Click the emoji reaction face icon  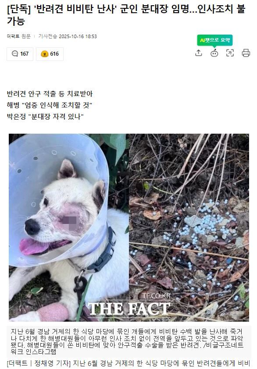tap(44, 54)
